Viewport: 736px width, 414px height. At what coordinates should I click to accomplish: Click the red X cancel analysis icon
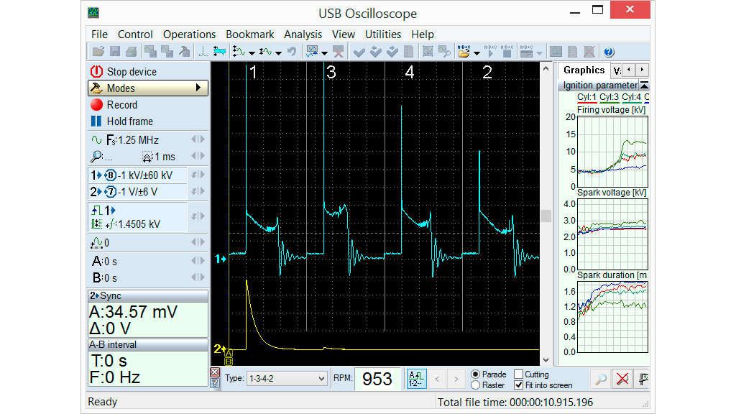click(338, 52)
